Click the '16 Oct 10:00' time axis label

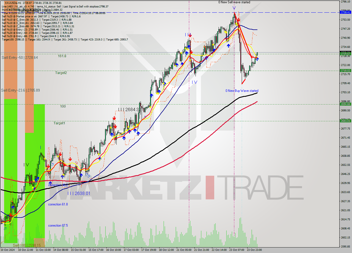coord(114,250)
